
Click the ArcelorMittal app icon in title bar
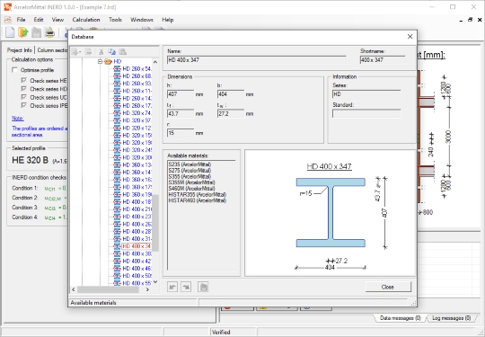[7, 7]
